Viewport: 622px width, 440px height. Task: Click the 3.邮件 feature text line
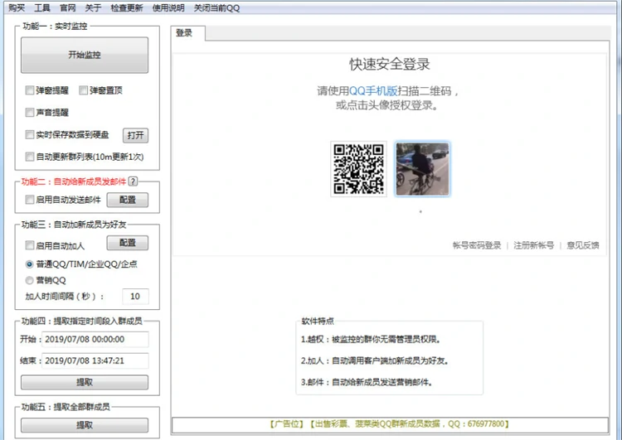pos(367,382)
